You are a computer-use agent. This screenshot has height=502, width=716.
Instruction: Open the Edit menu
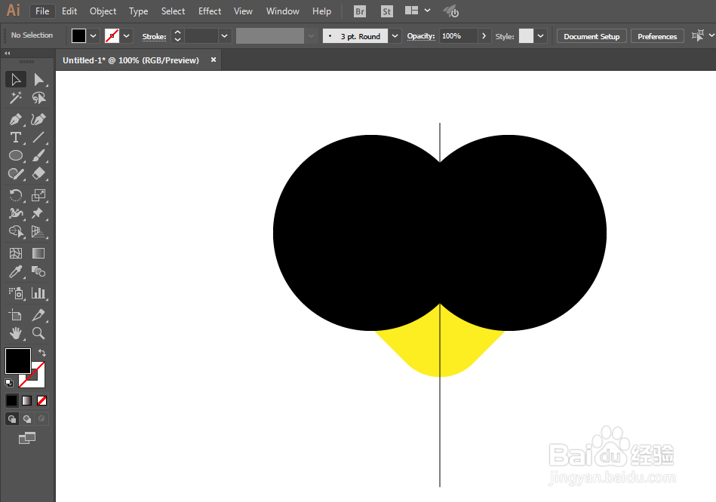point(69,11)
